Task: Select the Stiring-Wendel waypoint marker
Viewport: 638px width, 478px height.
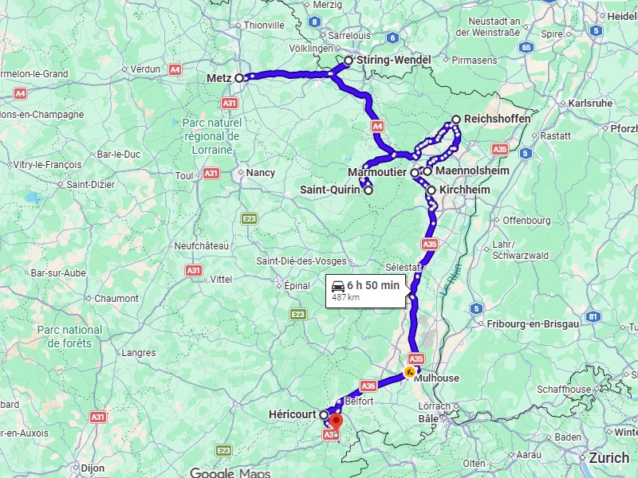Action: 349,61
